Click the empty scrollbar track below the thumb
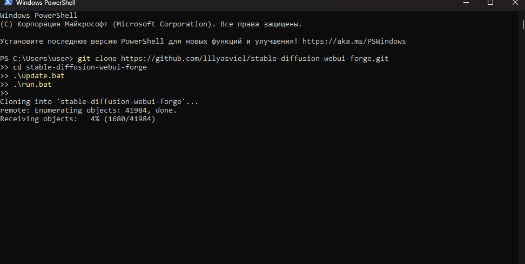This screenshot has height=264, width=525. (x=523, y=144)
